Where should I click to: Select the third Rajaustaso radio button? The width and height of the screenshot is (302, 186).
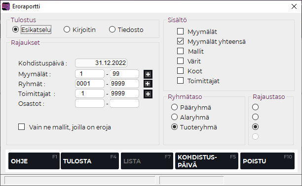pos(255,127)
